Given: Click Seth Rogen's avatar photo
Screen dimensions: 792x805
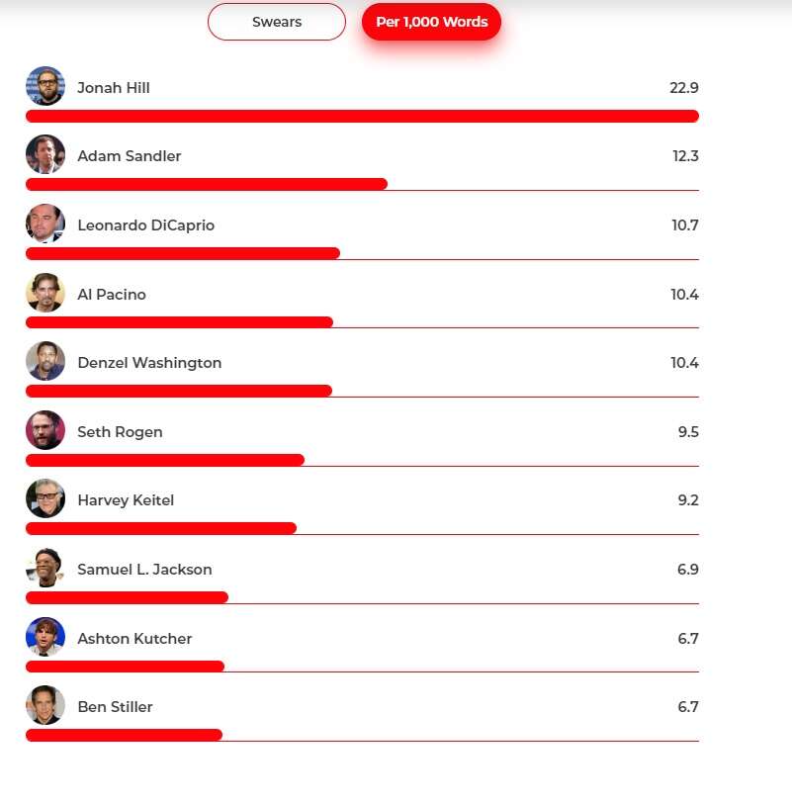Looking at the screenshot, I should click(45, 431).
